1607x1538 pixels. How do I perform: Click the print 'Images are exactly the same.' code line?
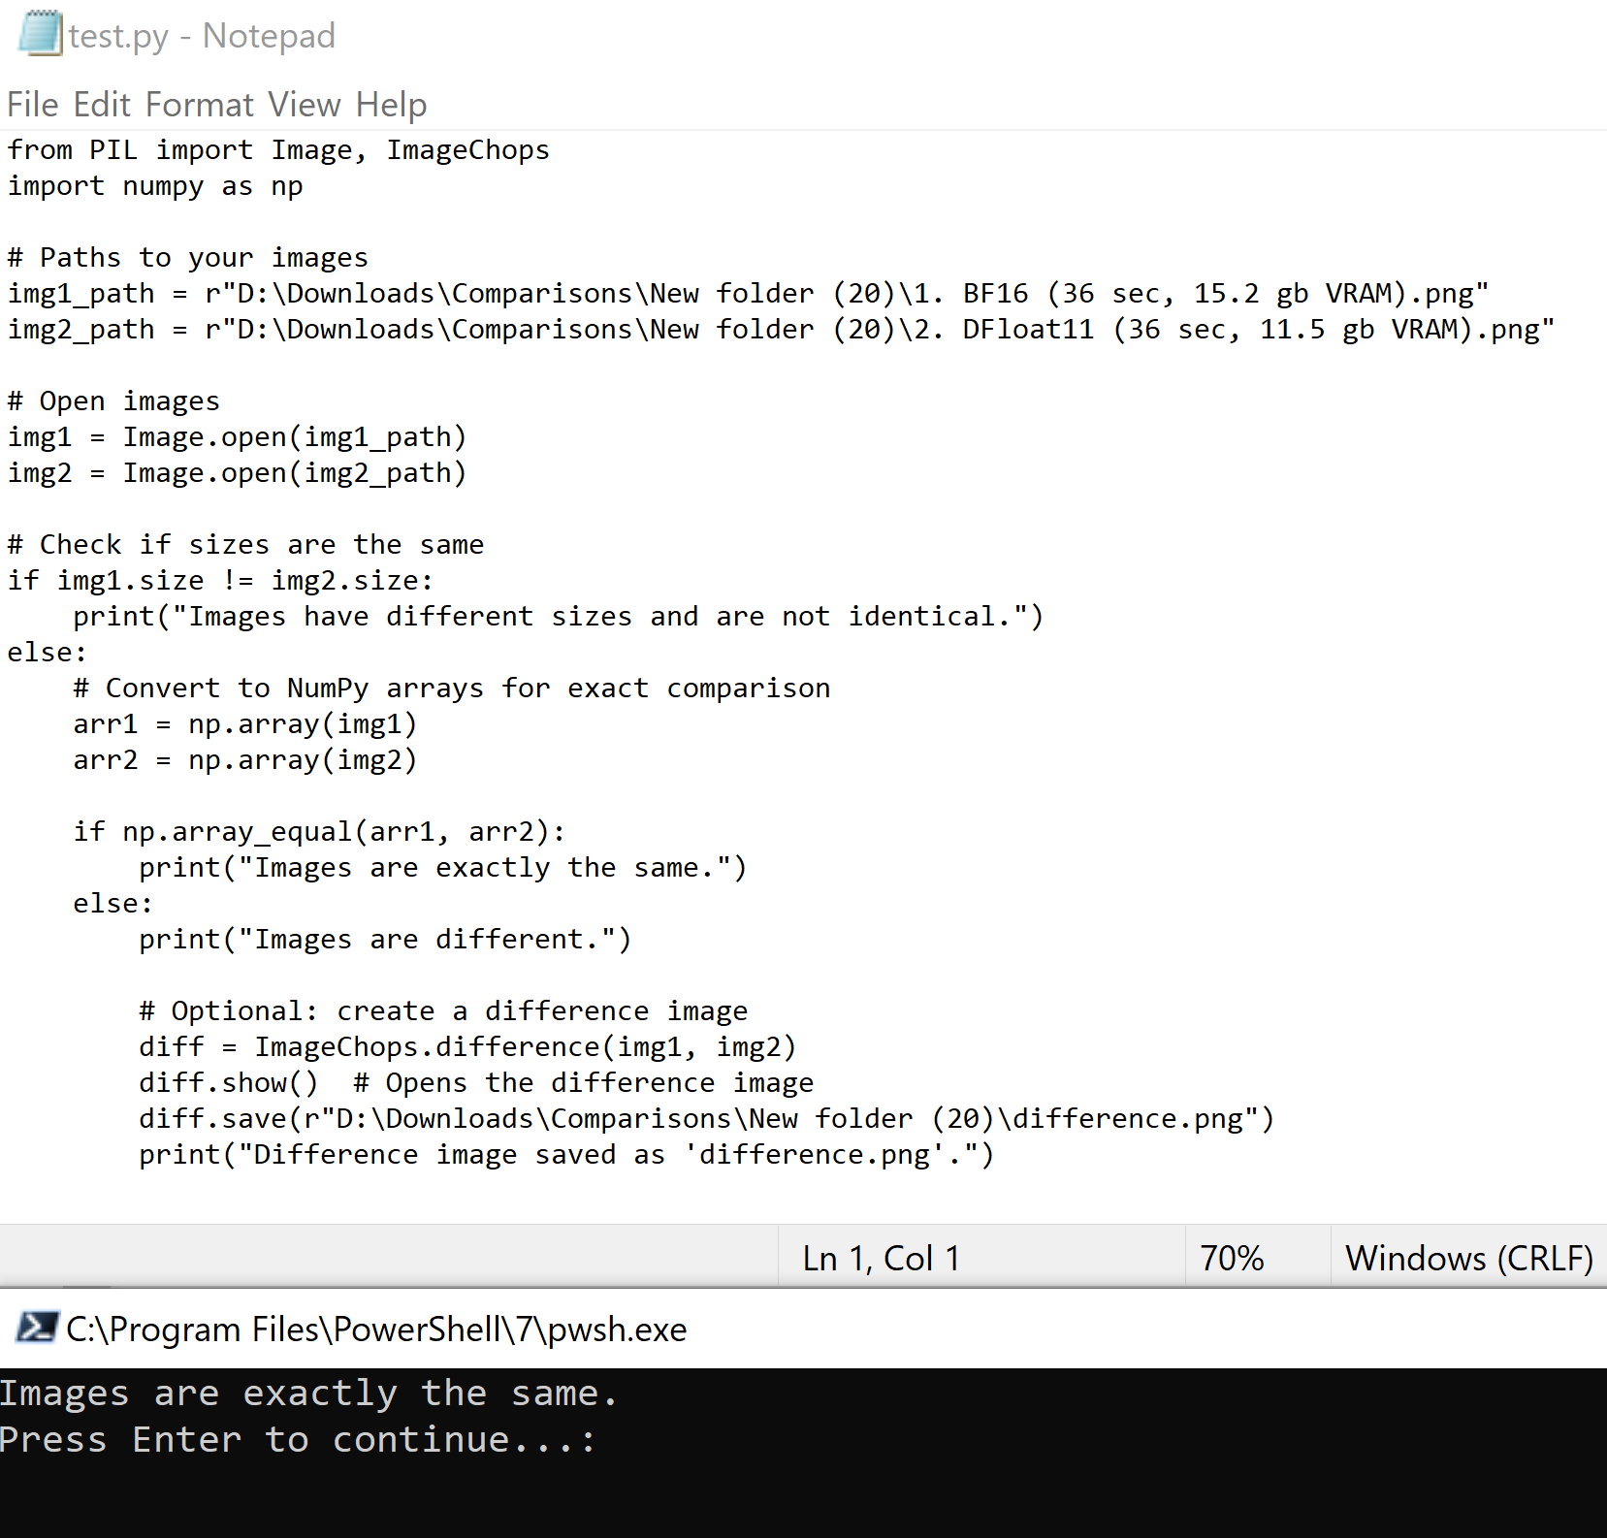(443, 868)
